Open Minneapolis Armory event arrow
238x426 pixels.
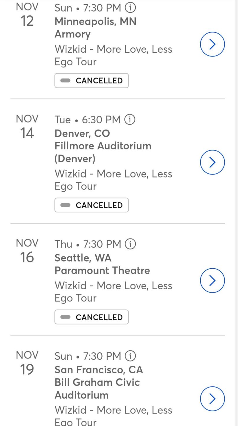pos(212,44)
